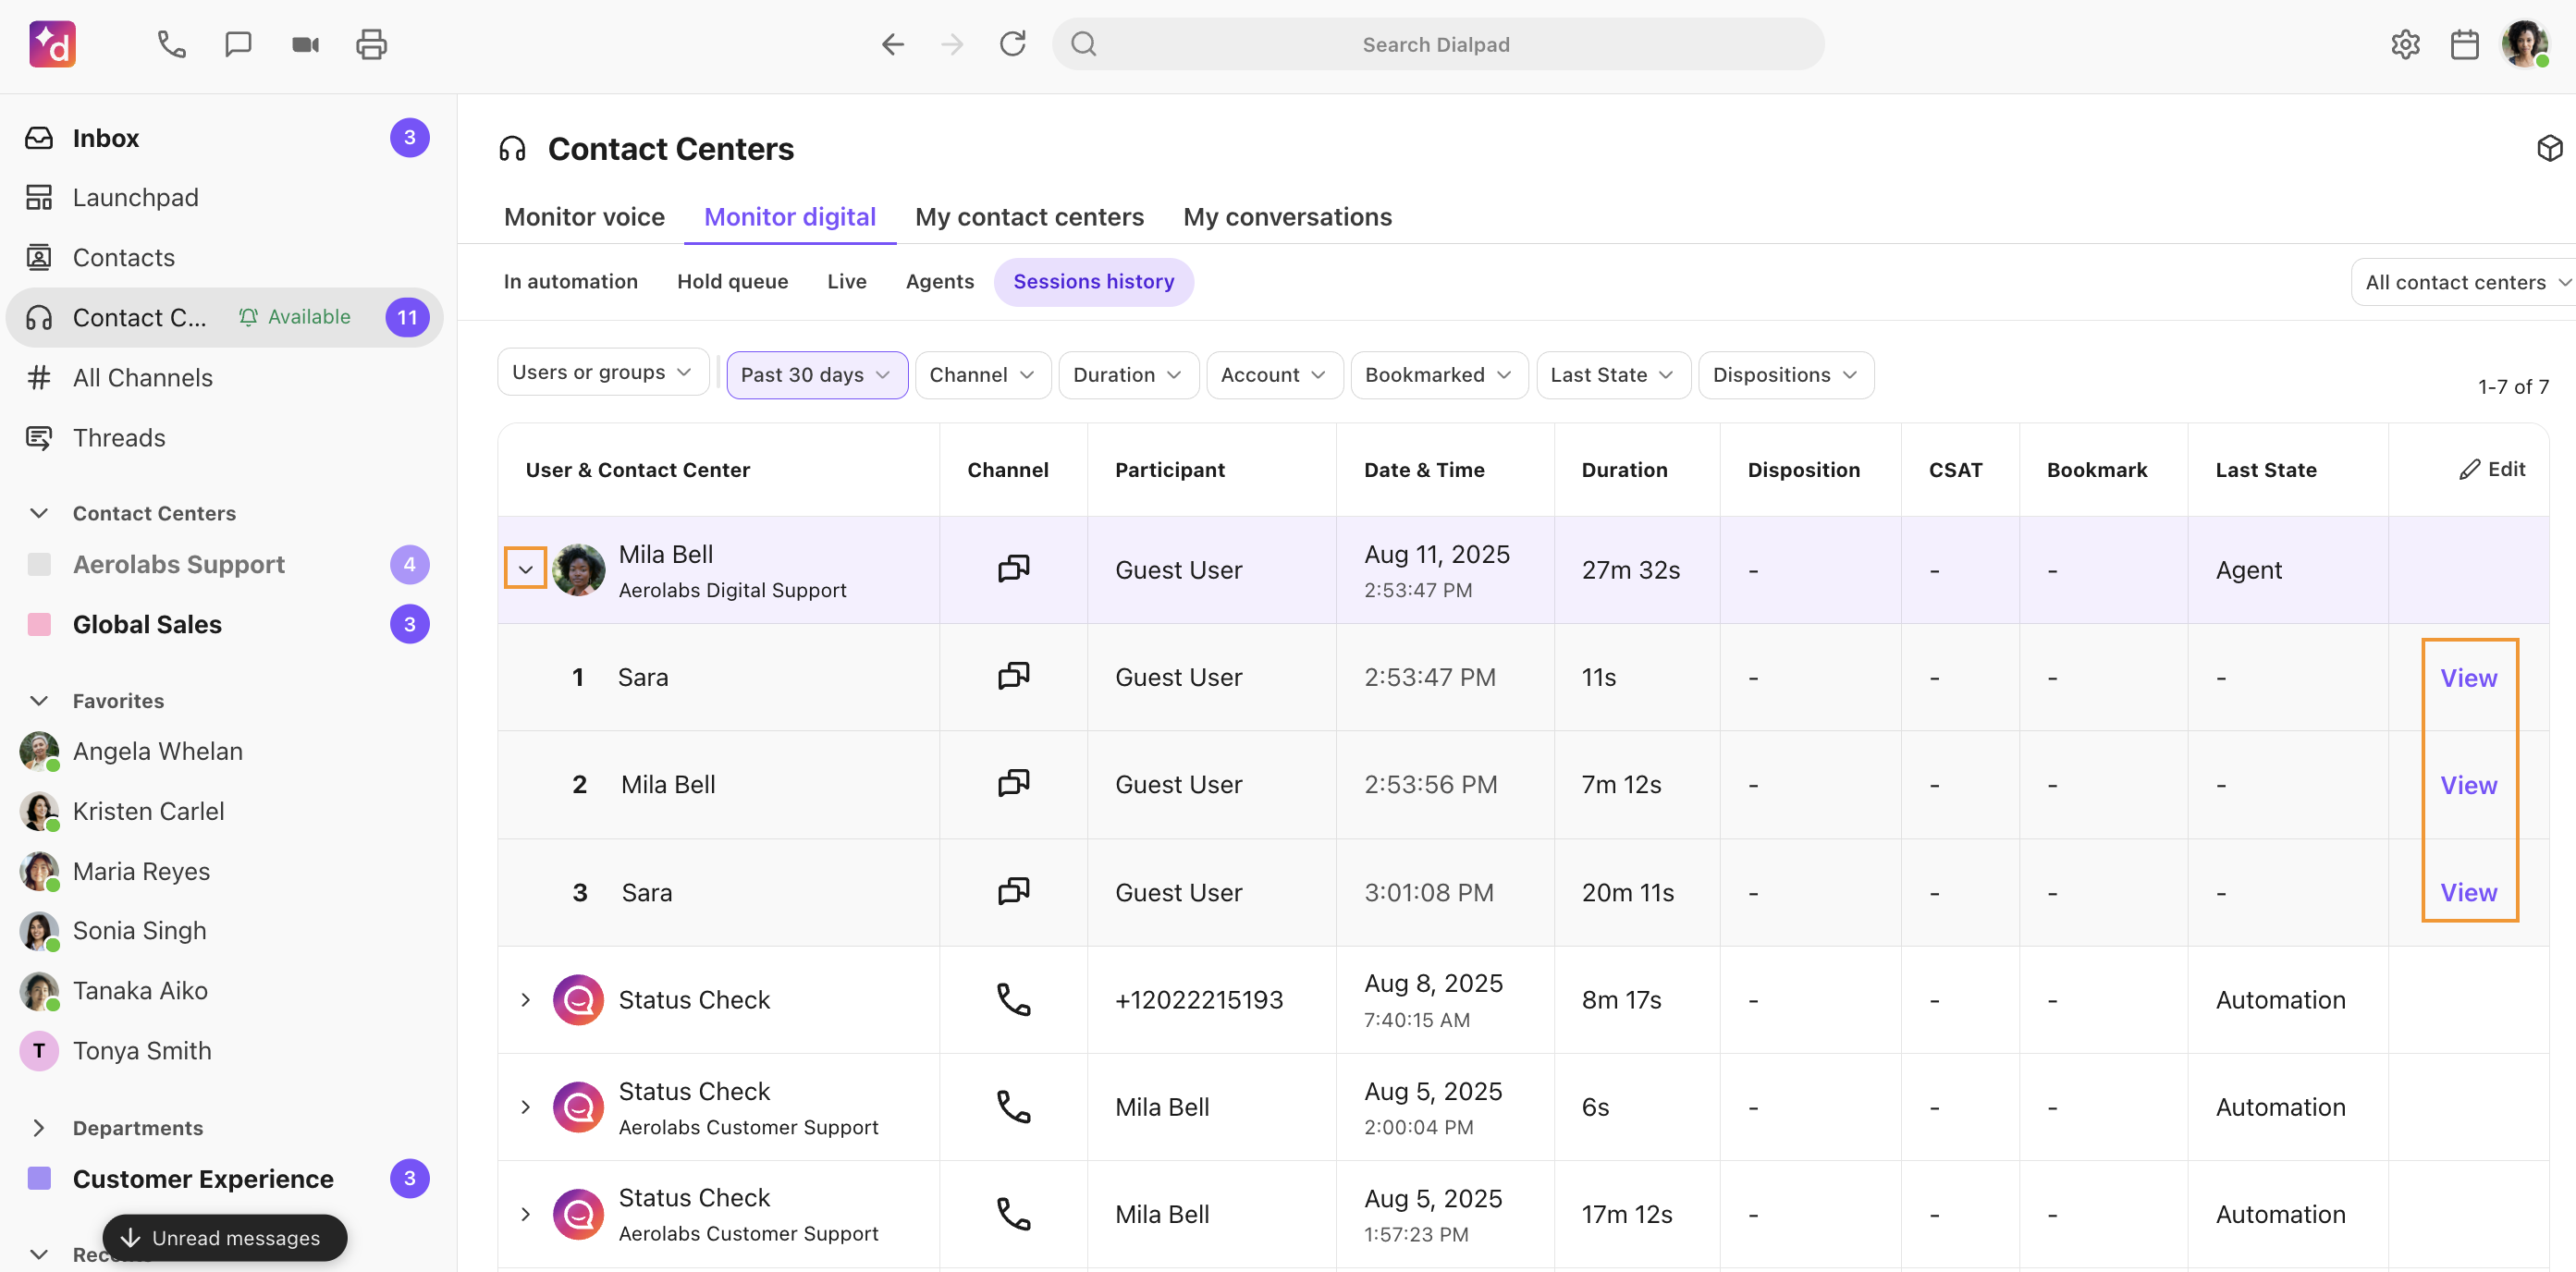The height and width of the screenshot is (1272, 2576).
Task: Open Threads in the sidebar
Action: 225,438
